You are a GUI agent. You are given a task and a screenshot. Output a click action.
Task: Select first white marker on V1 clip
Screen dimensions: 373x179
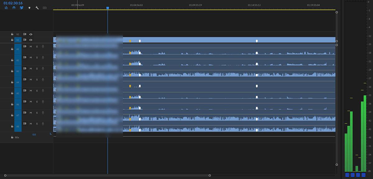tap(140, 41)
